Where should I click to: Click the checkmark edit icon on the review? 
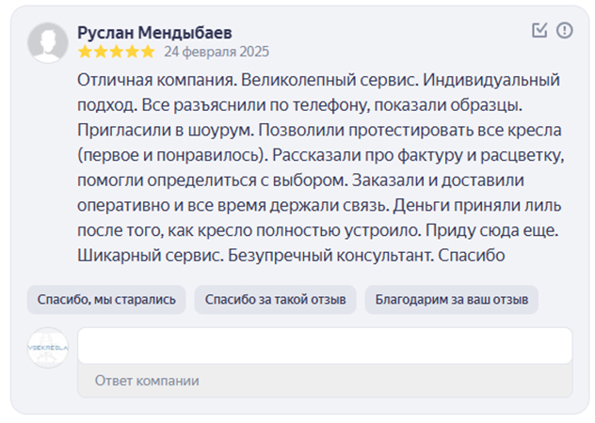[x=539, y=30]
